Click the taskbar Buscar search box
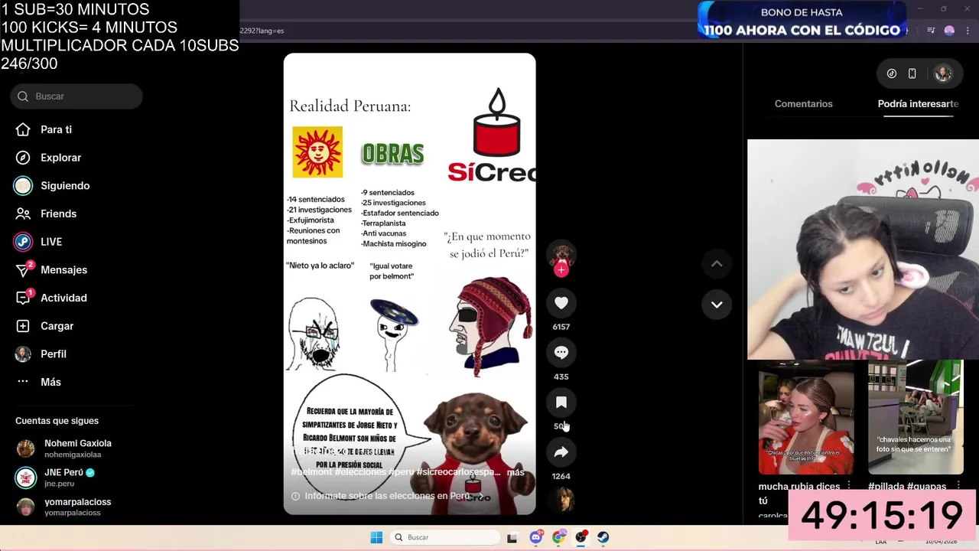Screen dimensions: 979x551 (x=445, y=537)
